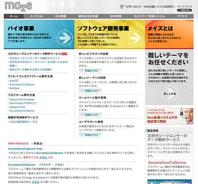Image resolution: width=198 pixels, height=184 pixels.
Task: Click the arrow icon on バイオ事業 banner
Action: (x=65, y=38)
